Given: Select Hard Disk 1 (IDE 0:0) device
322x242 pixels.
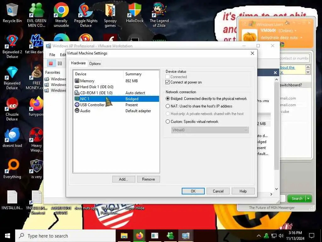Looking at the screenshot, I should coord(116,87).
